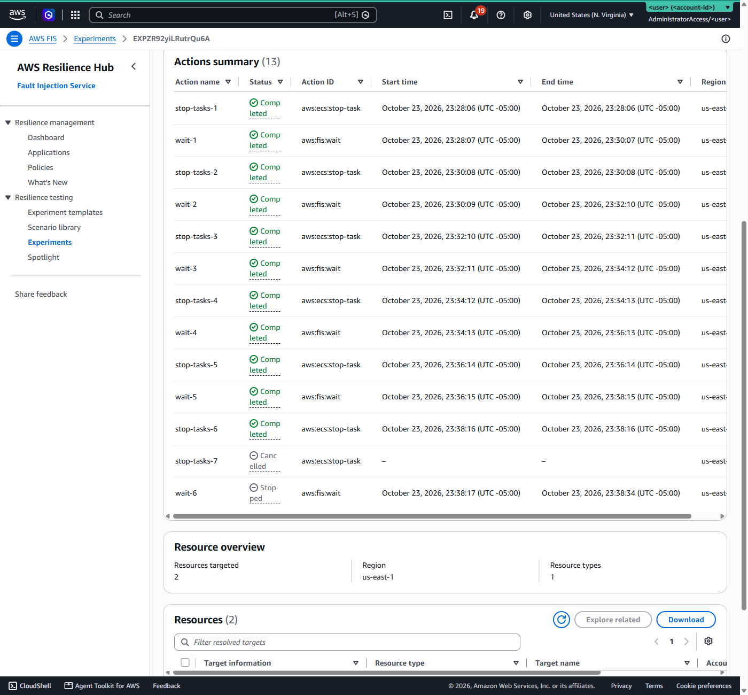Viewport: 748px width, 695px height.
Task: Toggle the side navigation hamburger menu
Action: pos(14,38)
